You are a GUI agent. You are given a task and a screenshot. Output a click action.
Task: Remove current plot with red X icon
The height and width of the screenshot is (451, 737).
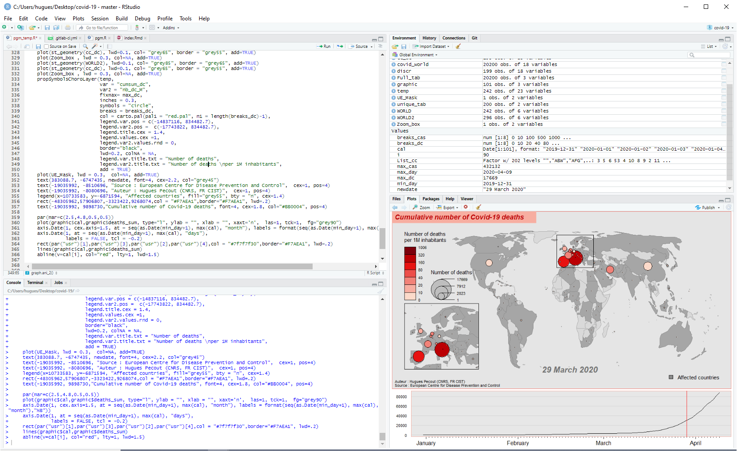[466, 207]
